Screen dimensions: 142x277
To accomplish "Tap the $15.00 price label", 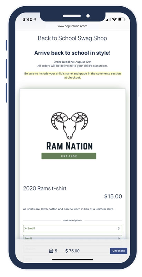I will coord(113,196).
